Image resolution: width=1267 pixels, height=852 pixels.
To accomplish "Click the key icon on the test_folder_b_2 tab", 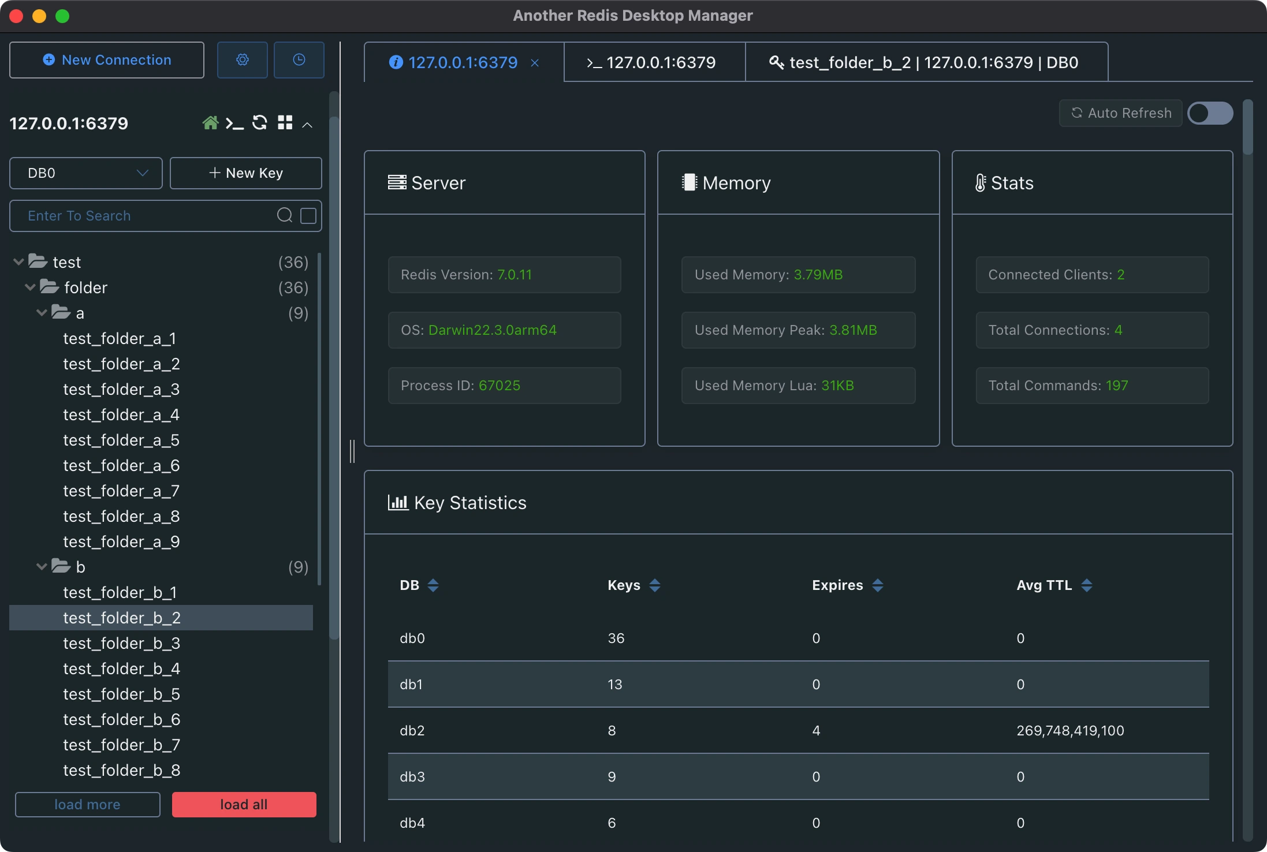I will click(776, 62).
